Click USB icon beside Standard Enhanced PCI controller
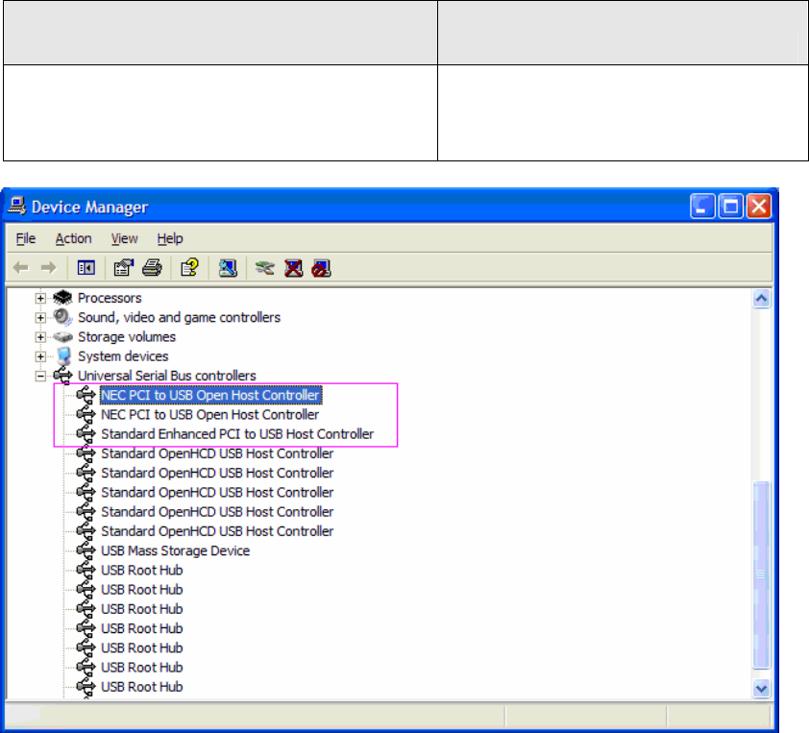The height and width of the screenshot is (733, 809). pos(86,434)
